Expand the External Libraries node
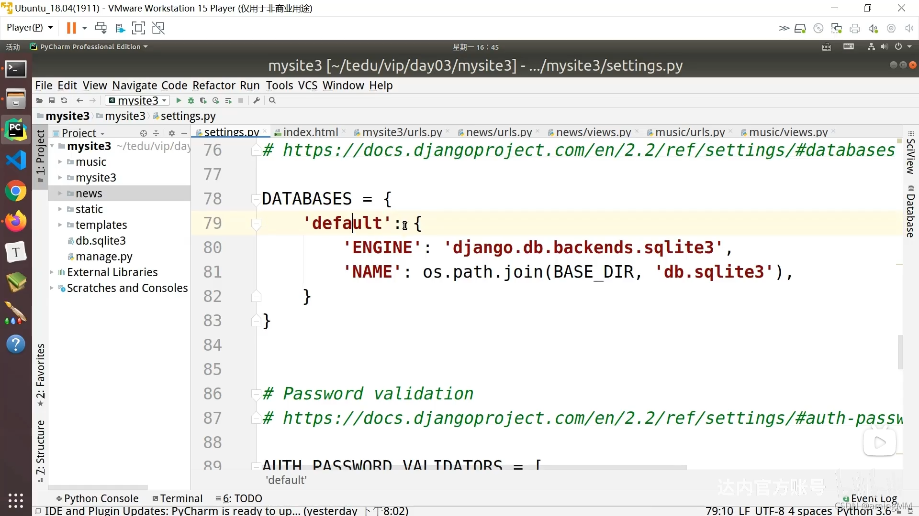Image resolution: width=919 pixels, height=516 pixels. [x=52, y=272]
